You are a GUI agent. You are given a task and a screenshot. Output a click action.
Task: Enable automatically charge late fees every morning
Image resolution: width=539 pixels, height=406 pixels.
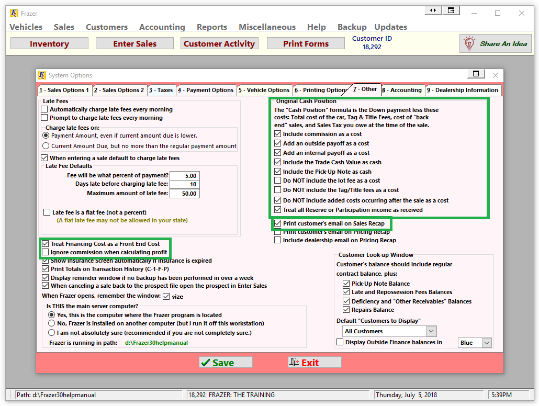44,109
